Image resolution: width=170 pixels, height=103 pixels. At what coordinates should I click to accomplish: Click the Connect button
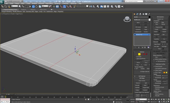tap(145, 90)
